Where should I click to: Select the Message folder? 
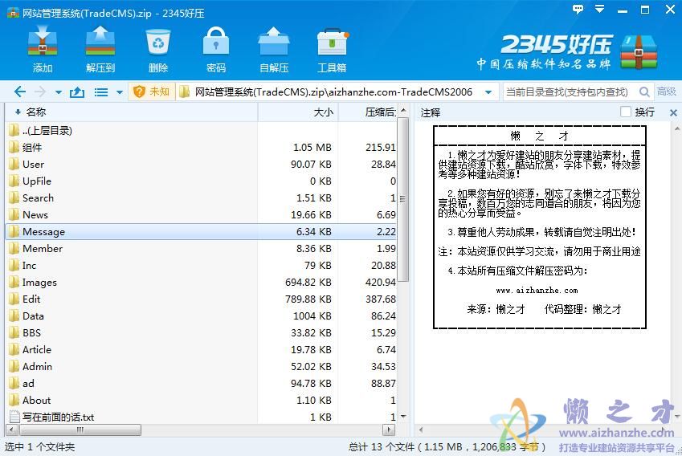pyautogui.click(x=201, y=232)
